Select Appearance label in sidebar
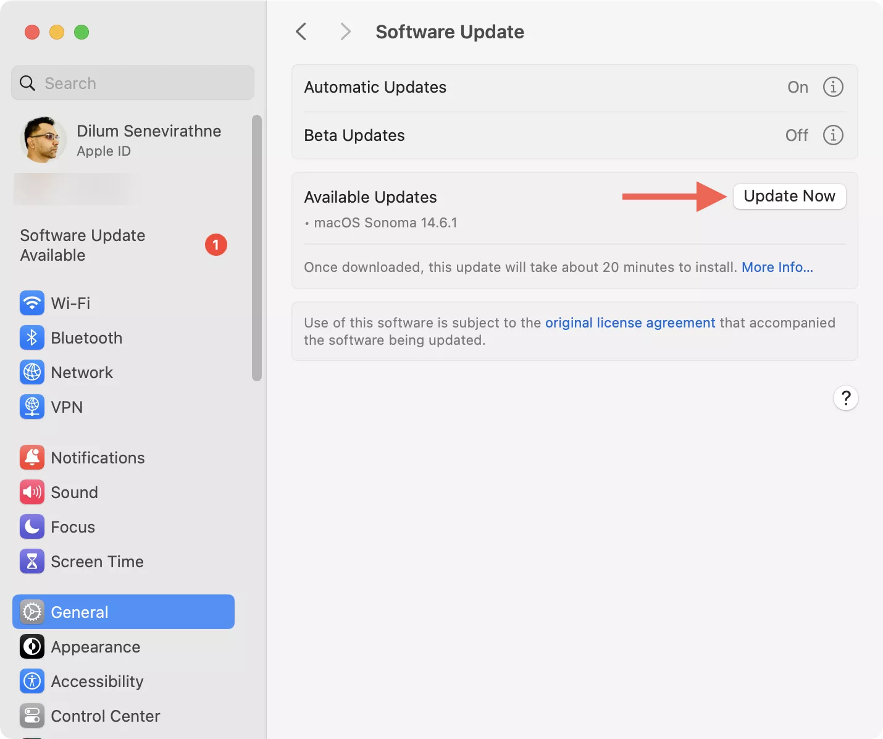 [x=96, y=646]
